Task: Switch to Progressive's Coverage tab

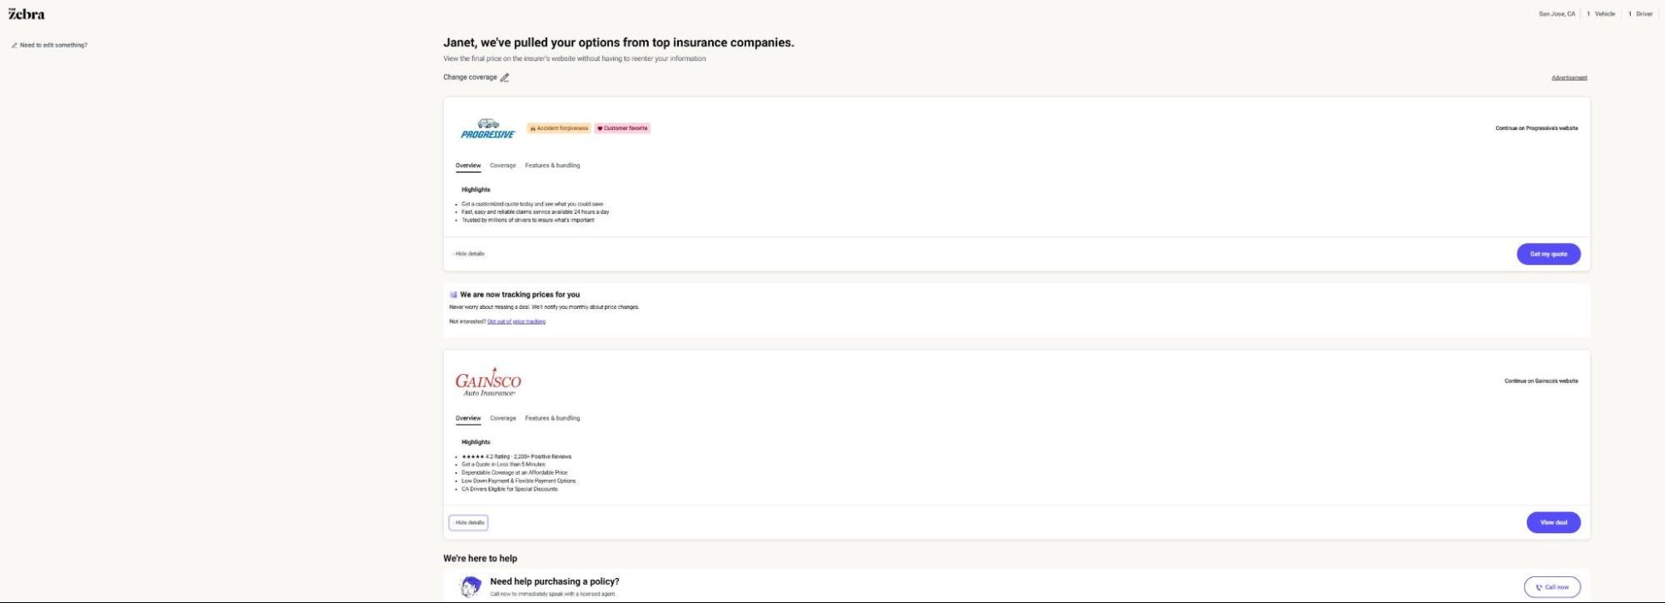Action: point(502,166)
